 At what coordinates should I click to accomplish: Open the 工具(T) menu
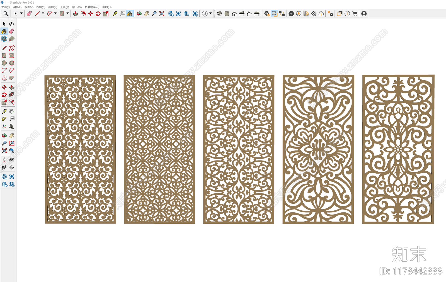[65, 7]
